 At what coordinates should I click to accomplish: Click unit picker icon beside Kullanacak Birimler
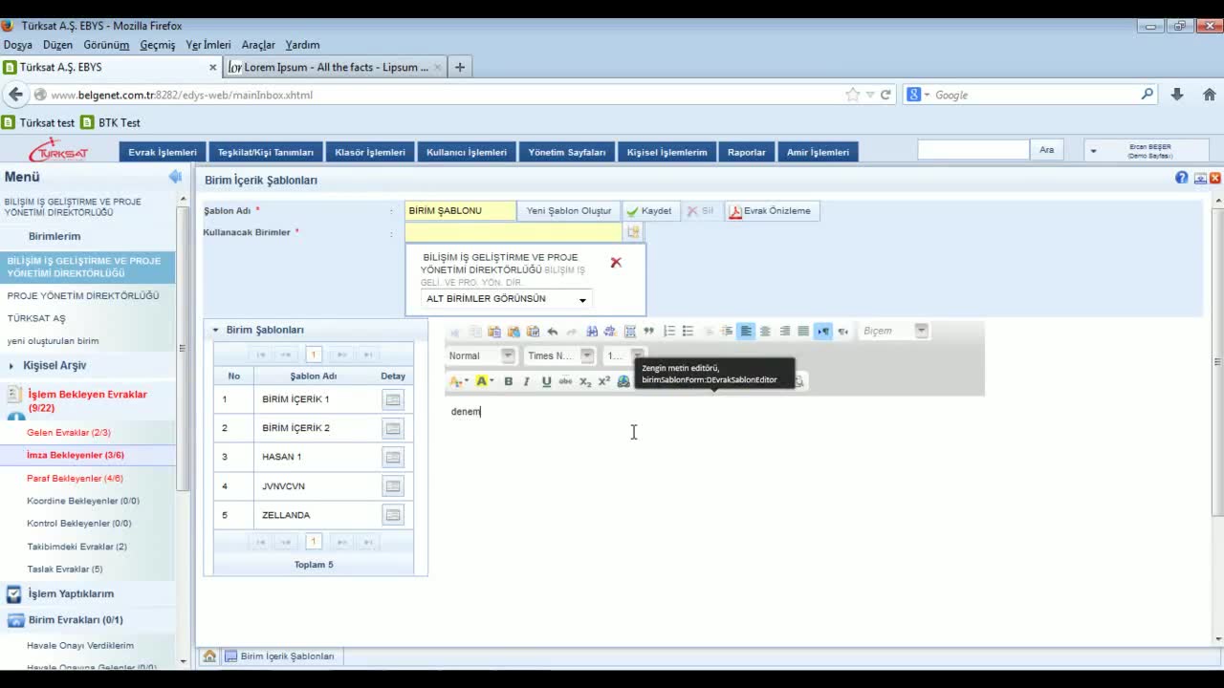[x=633, y=232]
